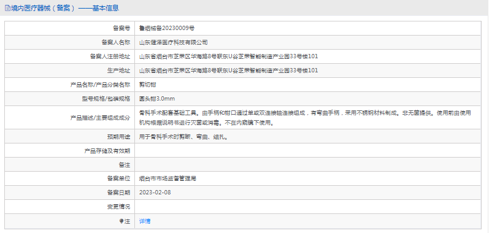Click the document icon beside 境内医疗器械 heading
This screenshot has height=233, width=489.
click(7, 9)
